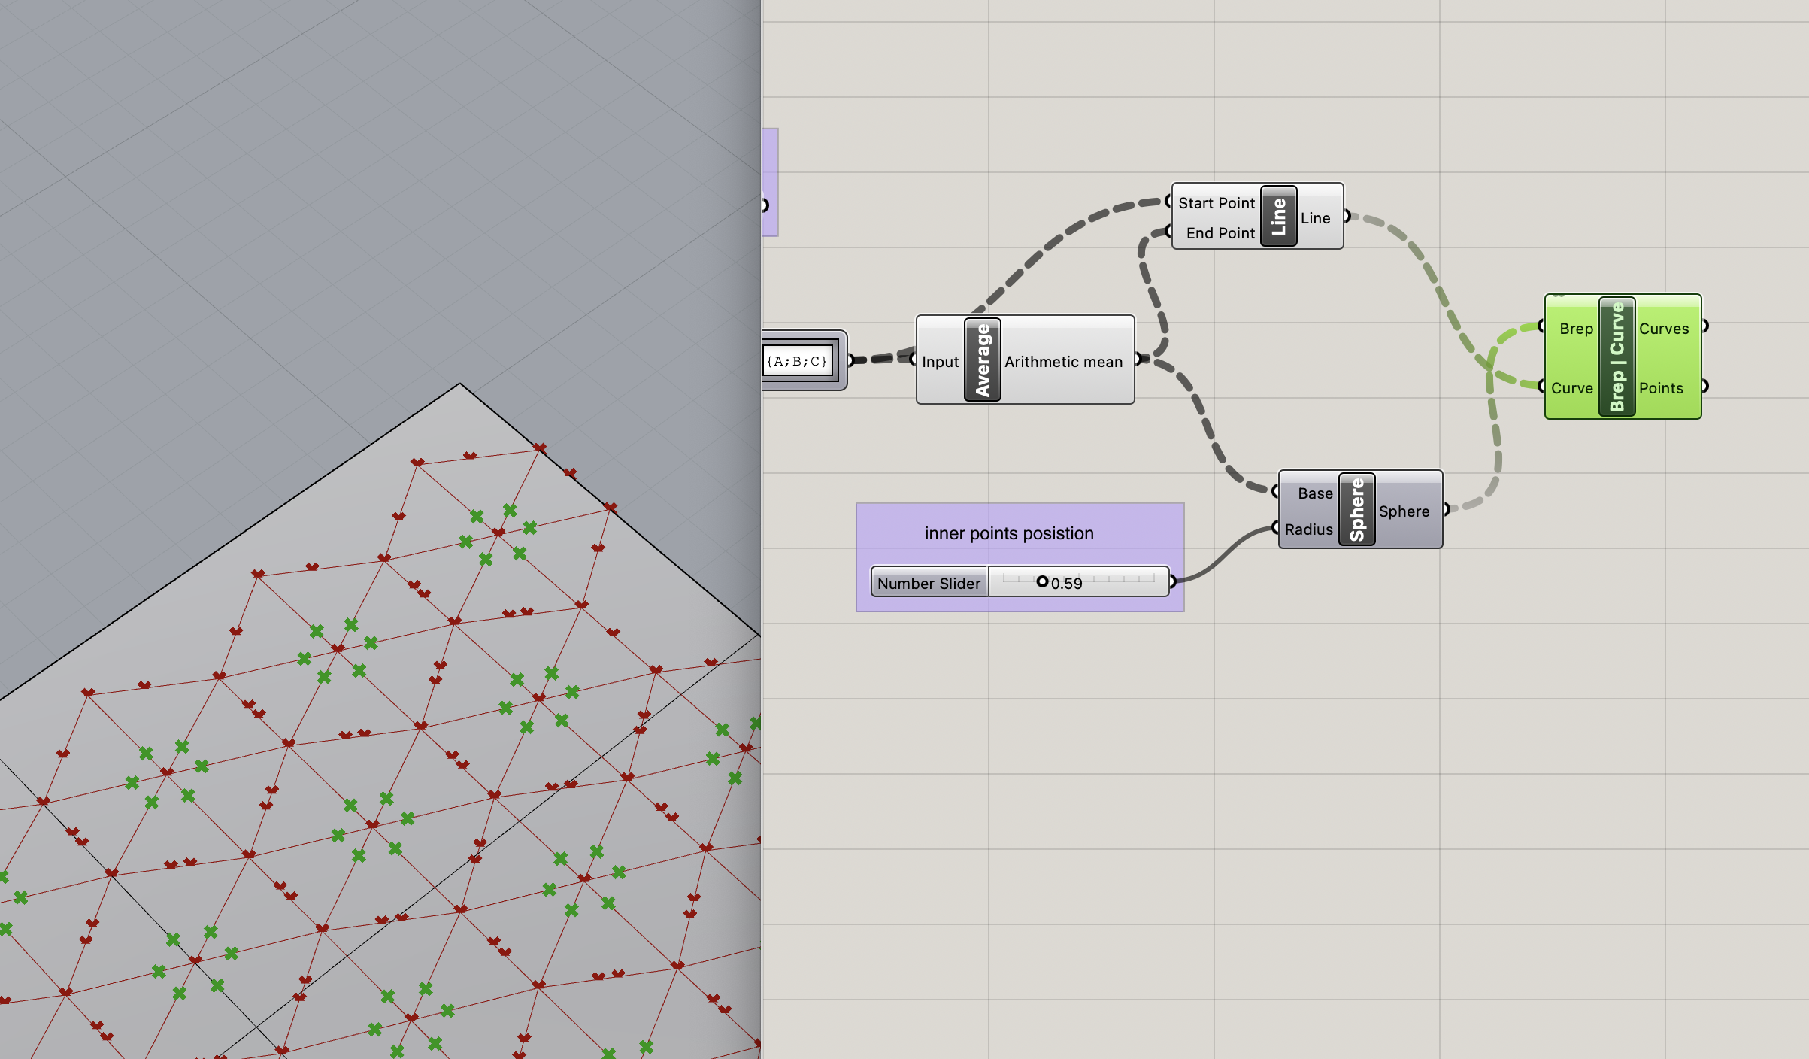Click the Input parameter of Average

coord(940,362)
